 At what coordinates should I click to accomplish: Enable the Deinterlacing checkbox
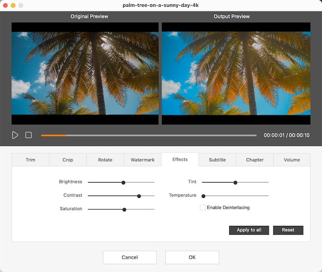pos(203,208)
